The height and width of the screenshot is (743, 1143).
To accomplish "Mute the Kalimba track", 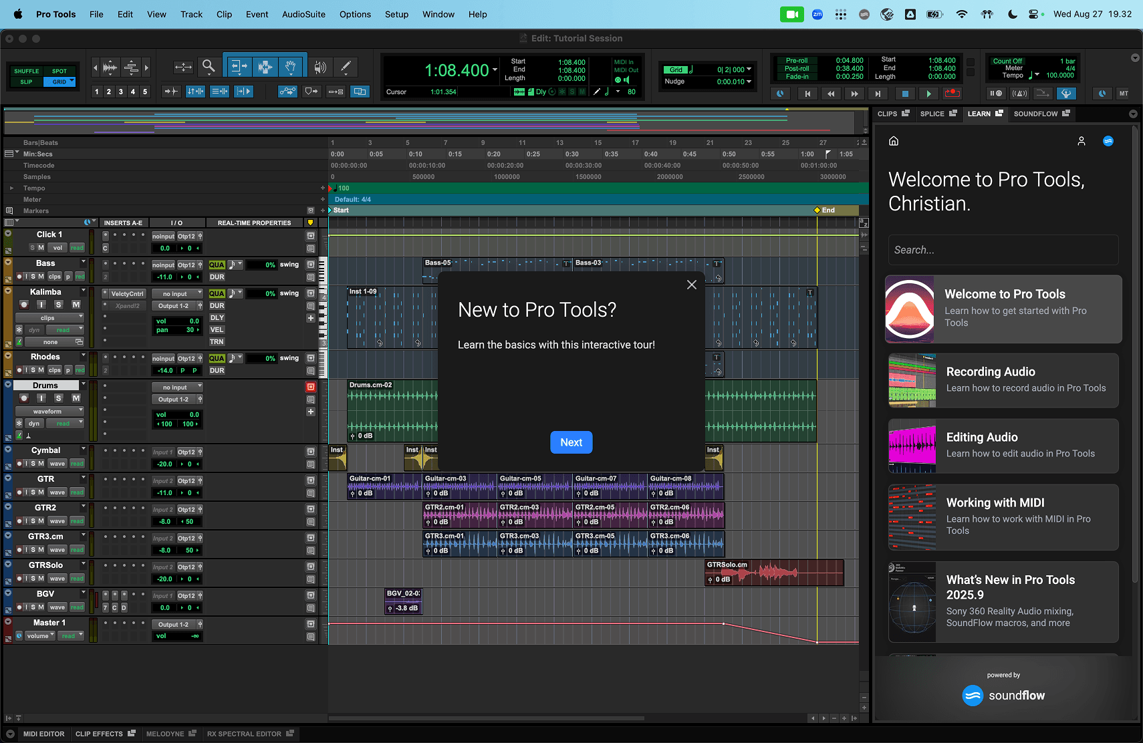I will pyautogui.click(x=76, y=305).
